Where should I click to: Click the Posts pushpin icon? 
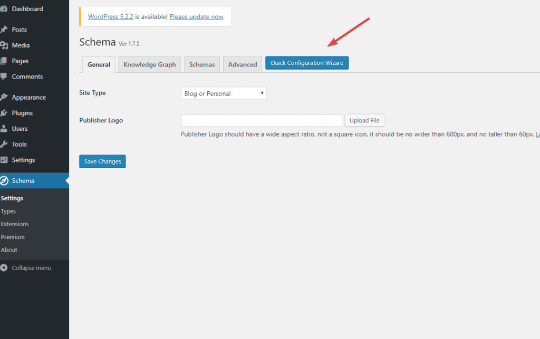4,30
